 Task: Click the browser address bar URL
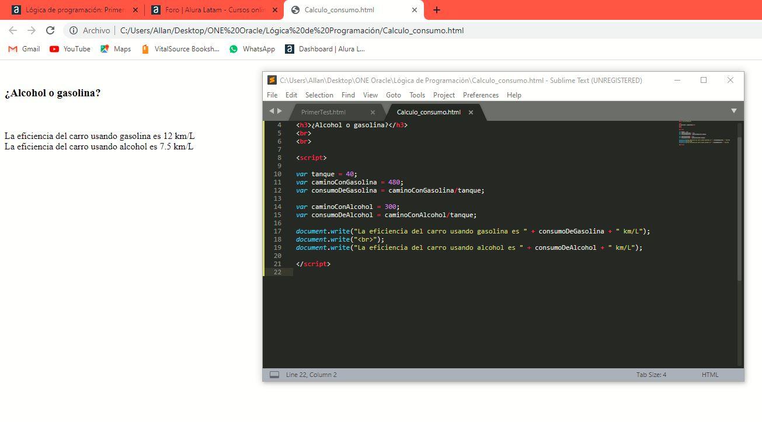click(x=292, y=30)
